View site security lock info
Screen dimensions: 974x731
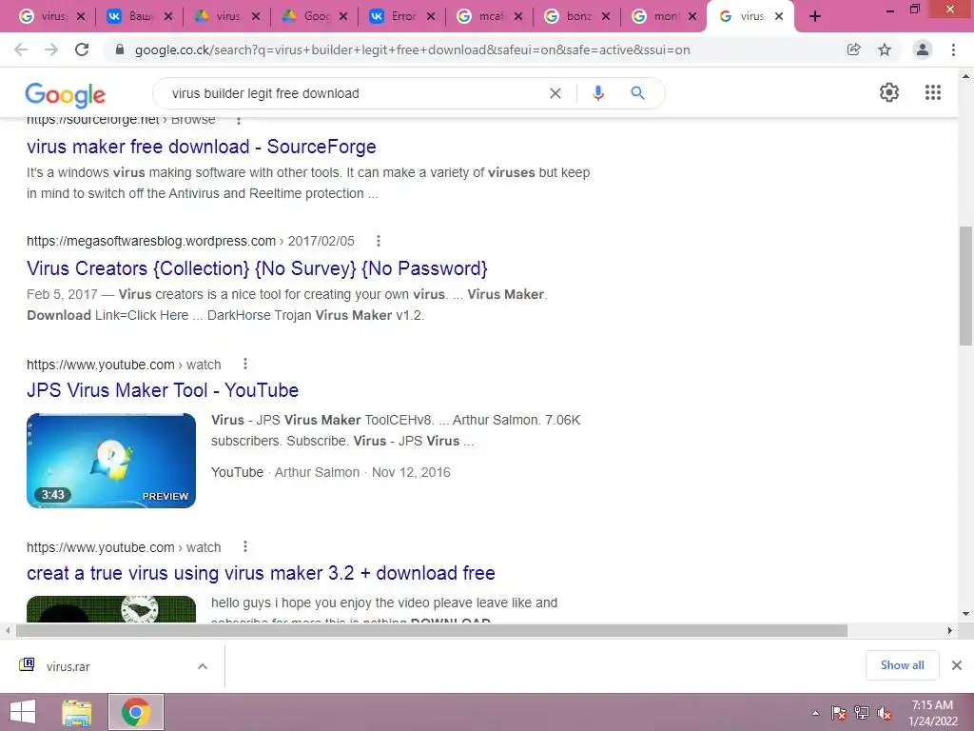[120, 49]
